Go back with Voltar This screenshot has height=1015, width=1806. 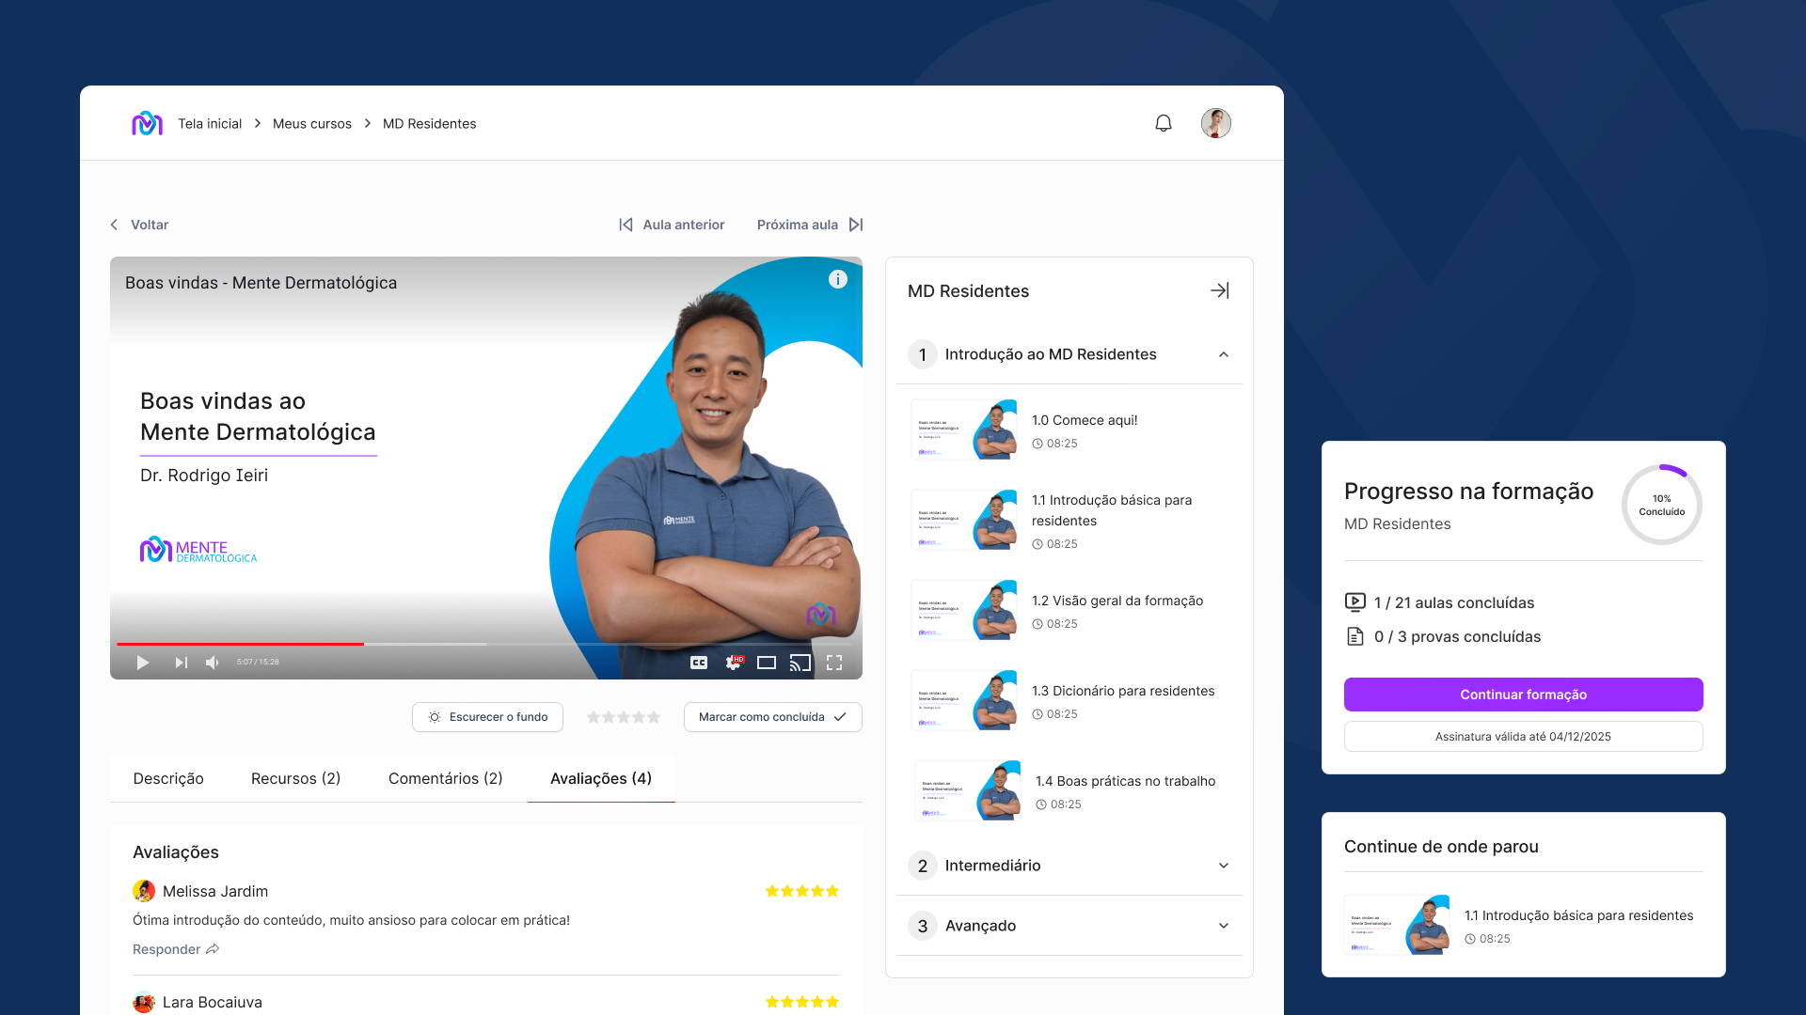coord(139,225)
